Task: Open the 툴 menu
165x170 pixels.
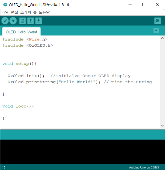Action: pyautogui.click(x=35, y=12)
